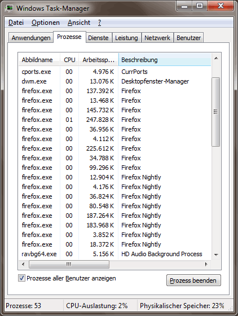Switch to the Leistung tab
238x316 pixels.
pos(126,38)
